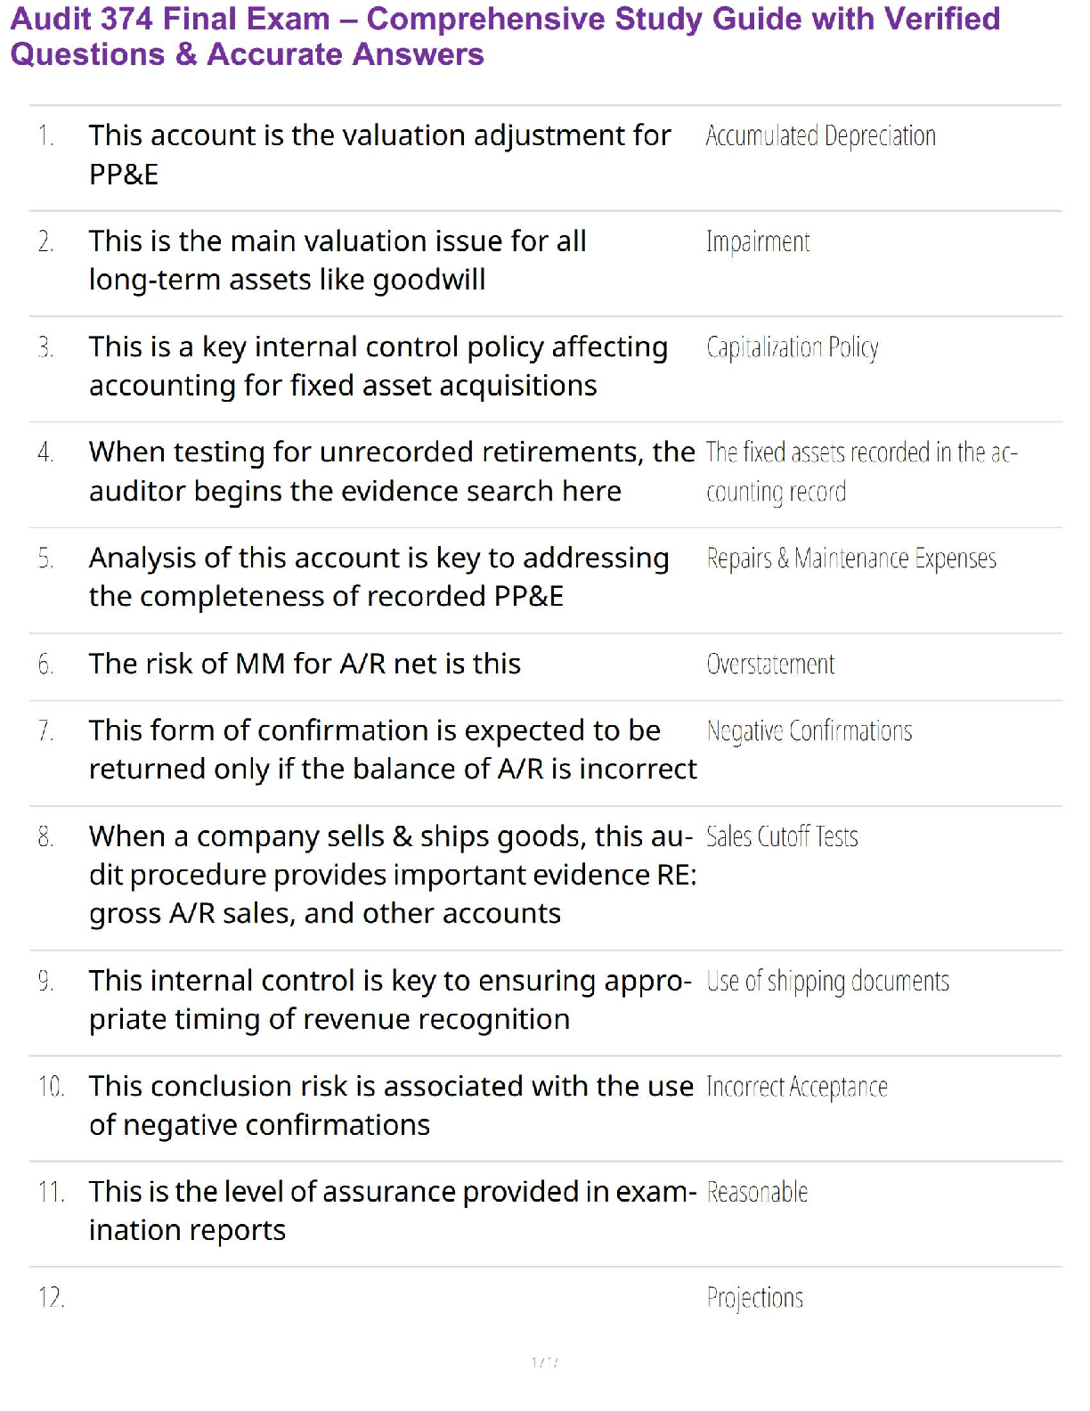Select the 'Impairment' answer text
Image resolution: width=1090 pixels, height=1411 pixels.
pyautogui.click(x=758, y=242)
